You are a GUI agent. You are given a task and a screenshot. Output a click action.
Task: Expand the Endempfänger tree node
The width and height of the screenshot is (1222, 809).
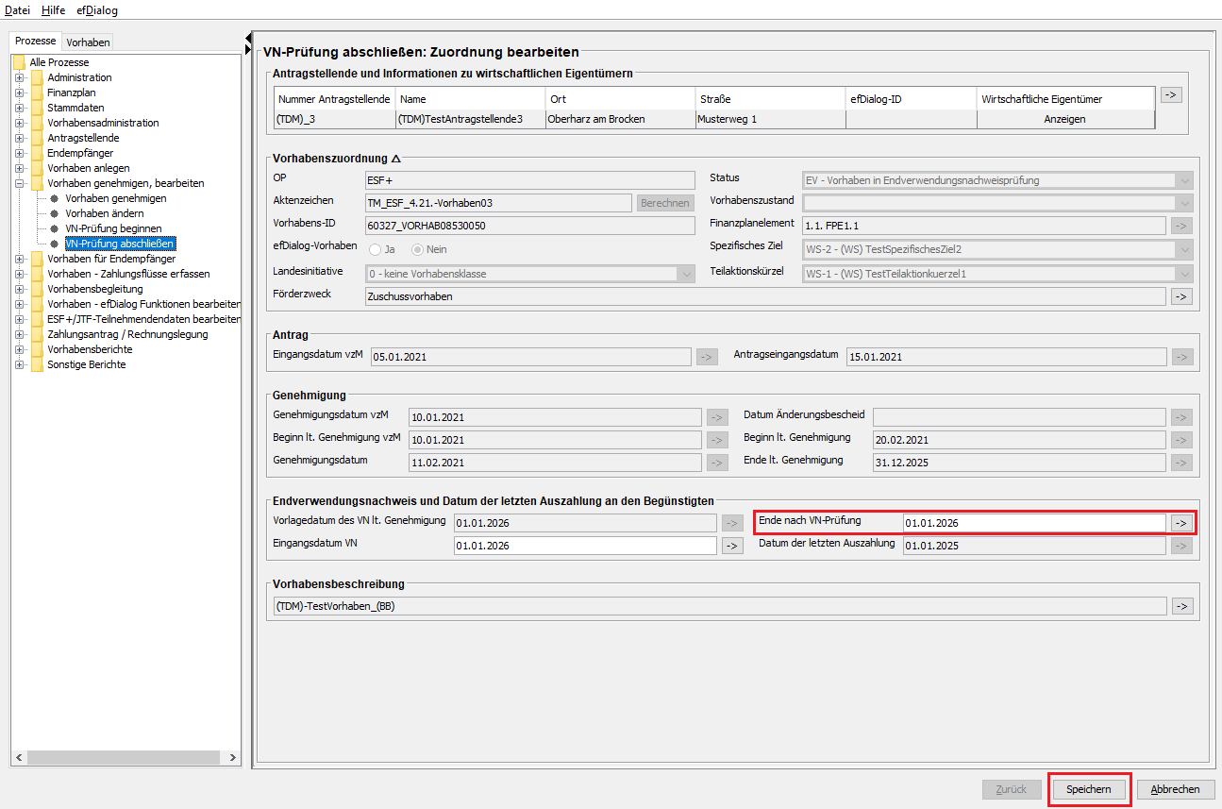point(19,153)
